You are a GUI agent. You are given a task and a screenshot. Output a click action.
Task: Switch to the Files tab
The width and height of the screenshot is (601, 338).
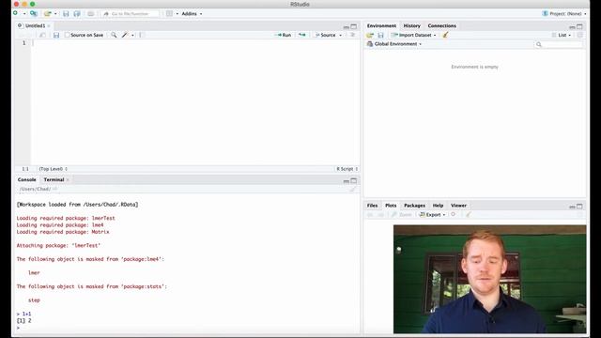click(x=372, y=206)
